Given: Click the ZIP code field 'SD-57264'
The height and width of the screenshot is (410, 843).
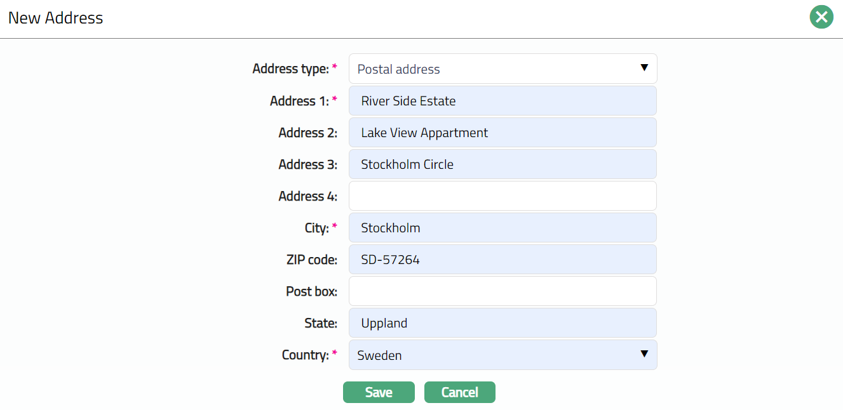Looking at the screenshot, I should pyautogui.click(x=502, y=260).
